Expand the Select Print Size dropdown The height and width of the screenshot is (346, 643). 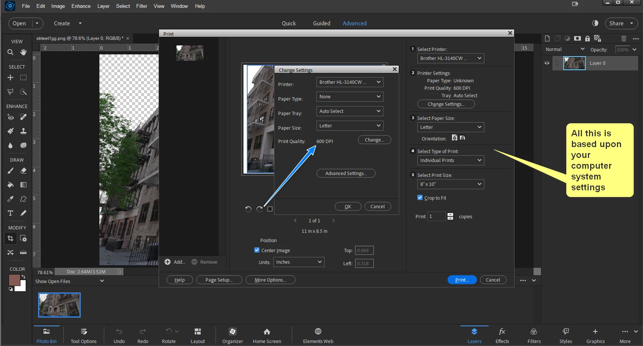(x=451, y=184)
